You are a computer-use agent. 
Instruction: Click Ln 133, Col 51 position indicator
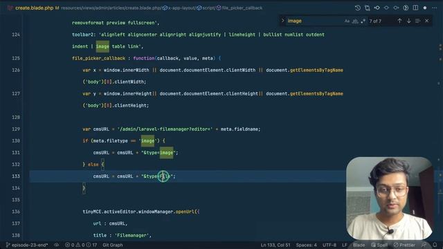[275, 245]
